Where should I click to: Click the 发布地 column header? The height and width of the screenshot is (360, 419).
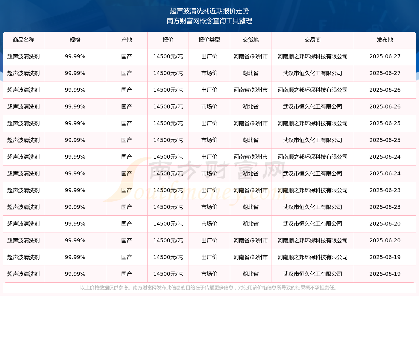pos(385,40)
